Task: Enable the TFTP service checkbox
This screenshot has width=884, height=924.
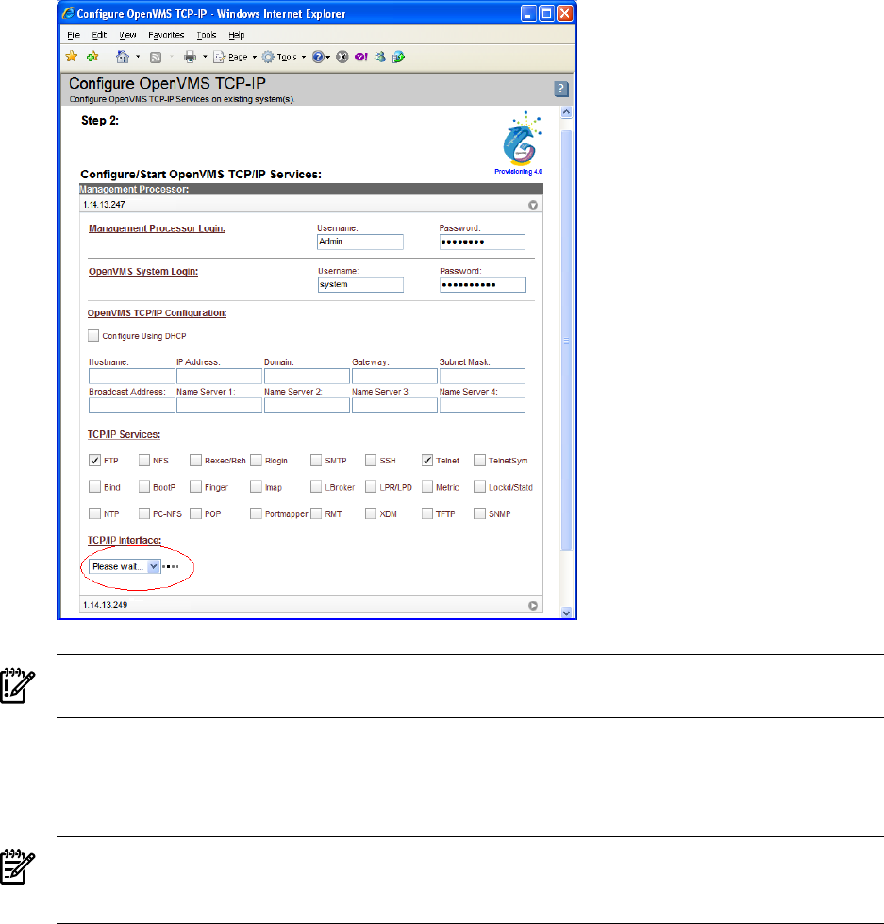Action: coord(427,513)
